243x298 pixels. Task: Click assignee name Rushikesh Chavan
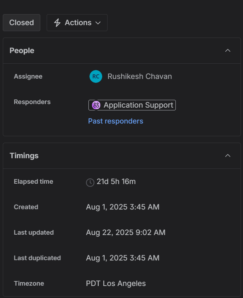pos(140,76)
